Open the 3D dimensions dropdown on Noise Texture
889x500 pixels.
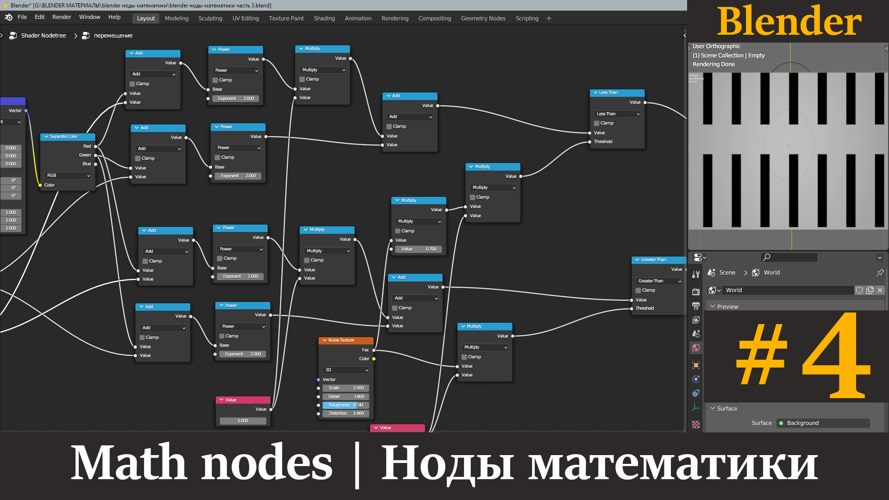[x=346, y=370]
